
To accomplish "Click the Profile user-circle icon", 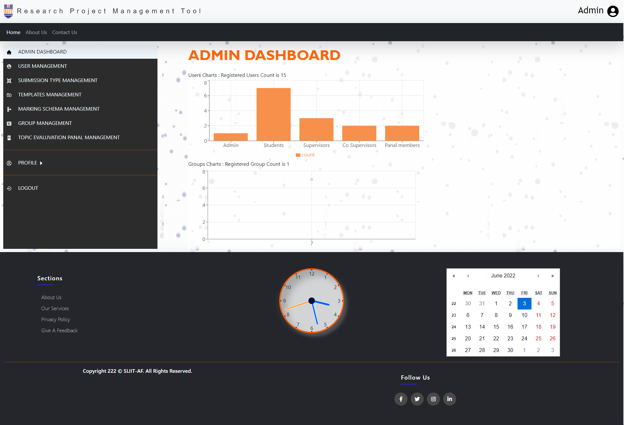I will tap(9, 163).
